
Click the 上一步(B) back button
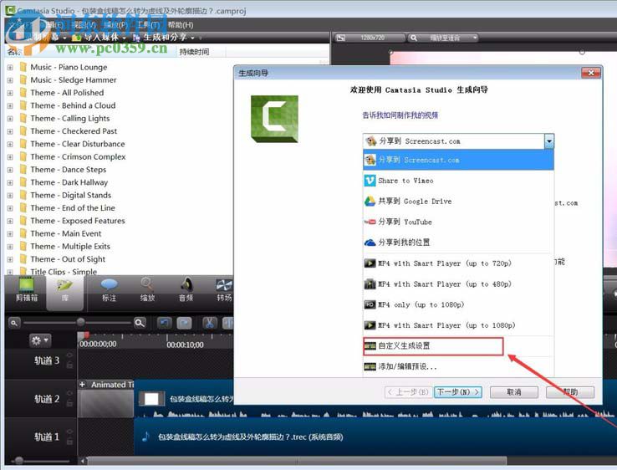(408, 392)
